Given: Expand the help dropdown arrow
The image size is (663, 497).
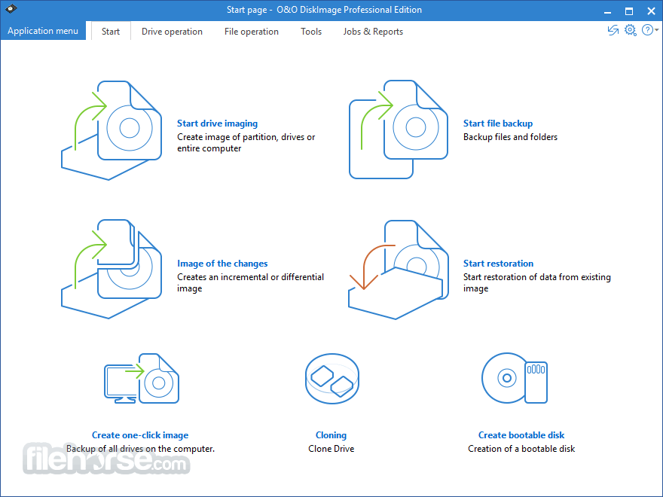Looking at the screenshot, I should 655,32.
